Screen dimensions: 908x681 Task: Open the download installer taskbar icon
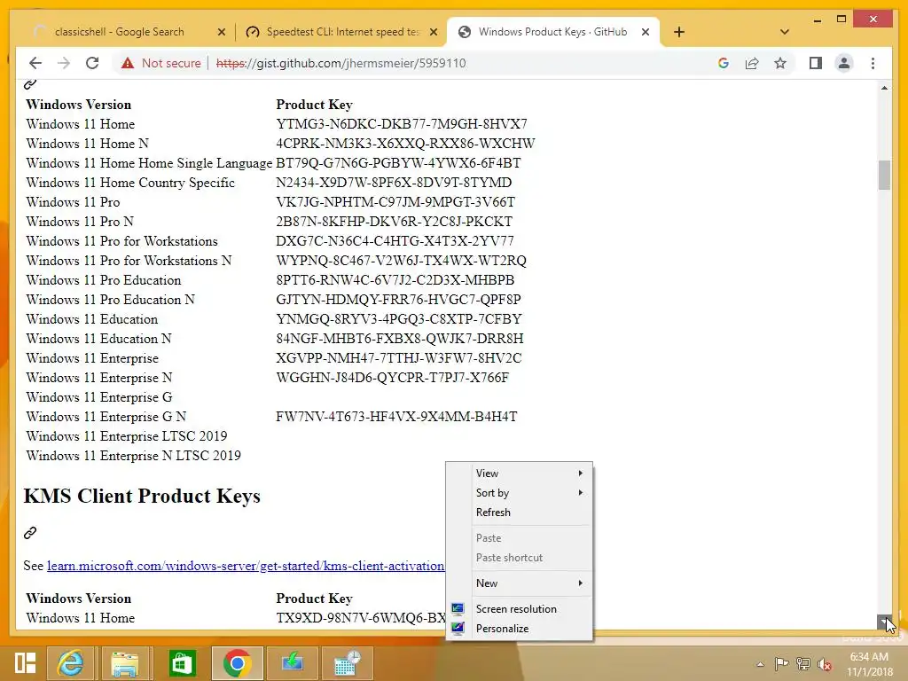[293, 663]
